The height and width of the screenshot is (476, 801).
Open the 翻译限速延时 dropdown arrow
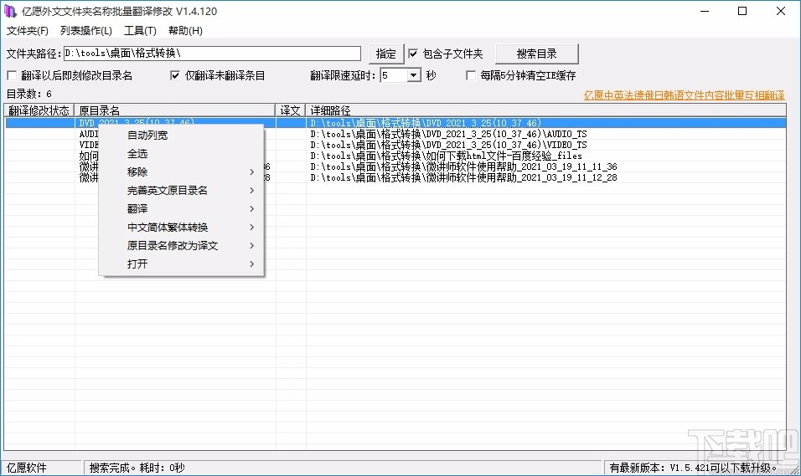(x=414, y=75)
